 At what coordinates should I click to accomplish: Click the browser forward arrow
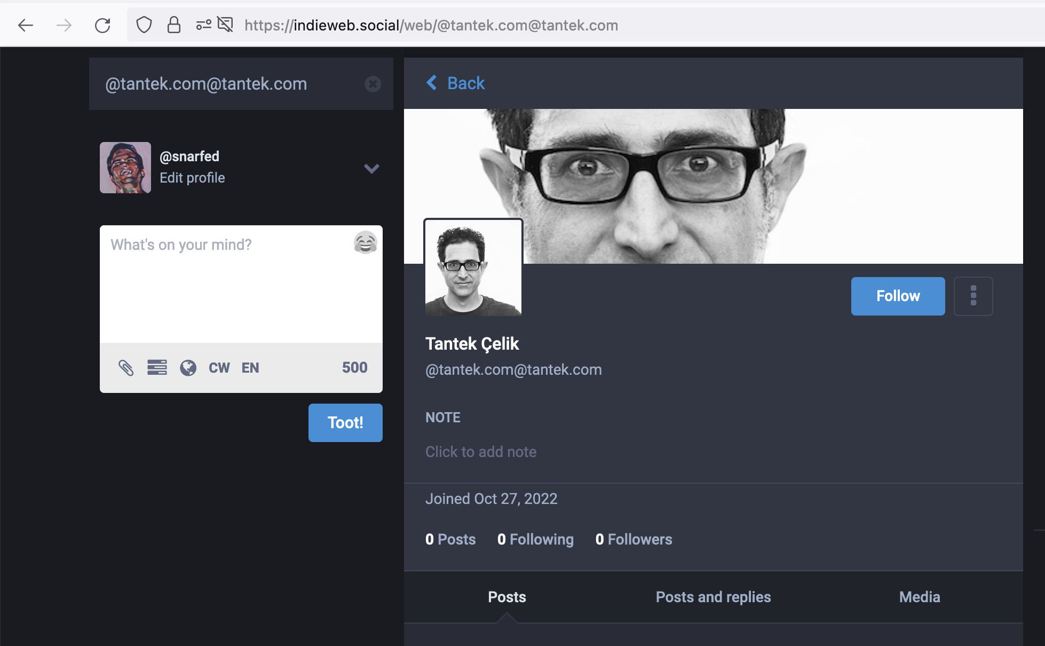pyautogui.click(x=64, y=25)
